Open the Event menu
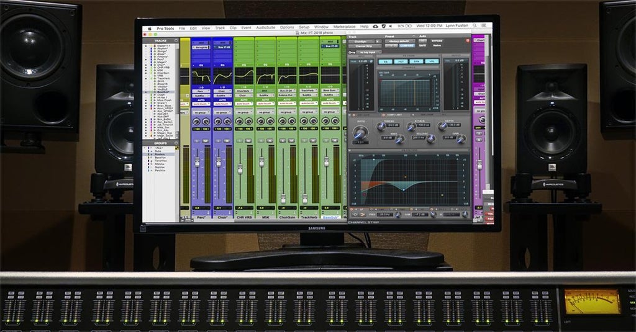Screen dimensions: 636x332 pyautogui.click(x=246, y=28)
